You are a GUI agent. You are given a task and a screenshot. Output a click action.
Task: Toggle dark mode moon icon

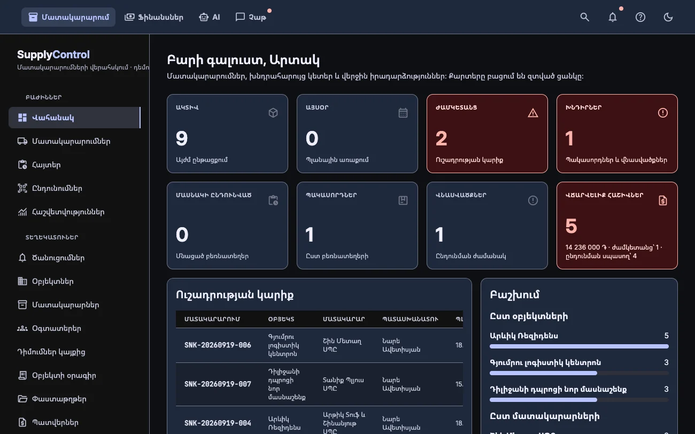[668, 17]
